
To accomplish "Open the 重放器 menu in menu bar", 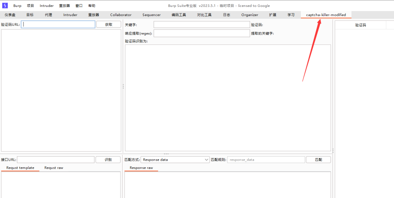I will tap(65, 6).
